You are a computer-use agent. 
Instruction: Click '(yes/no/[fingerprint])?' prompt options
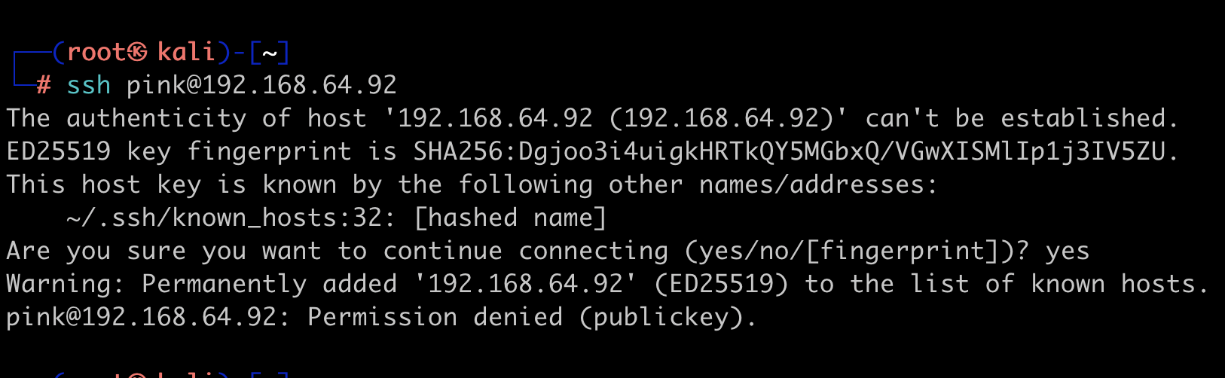pos(857,251)
